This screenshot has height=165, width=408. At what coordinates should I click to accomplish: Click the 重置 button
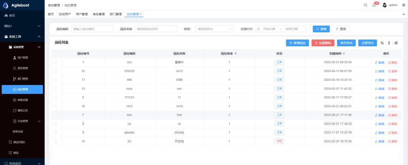pyautogui.click(x=341, y=29)
